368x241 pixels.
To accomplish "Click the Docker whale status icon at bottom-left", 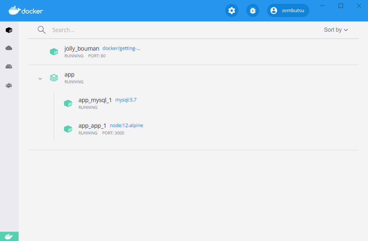I will point(9,236).
